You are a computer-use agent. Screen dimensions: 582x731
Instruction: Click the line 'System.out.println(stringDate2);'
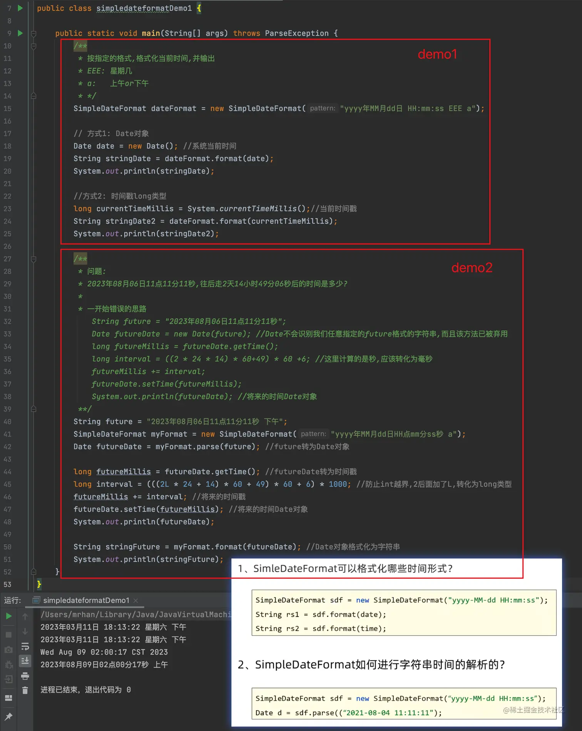point(146,234)
